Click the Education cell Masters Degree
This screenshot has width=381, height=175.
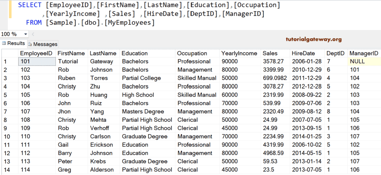coord(147,111)
